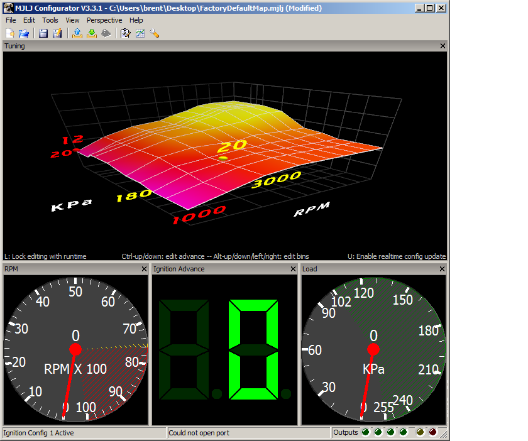Click the yellow 20 advance value label
The image size is (528, 441).
232,146
